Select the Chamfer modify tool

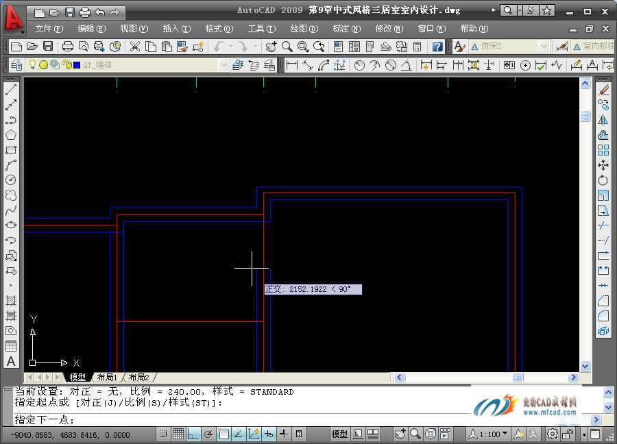[603, 301]
